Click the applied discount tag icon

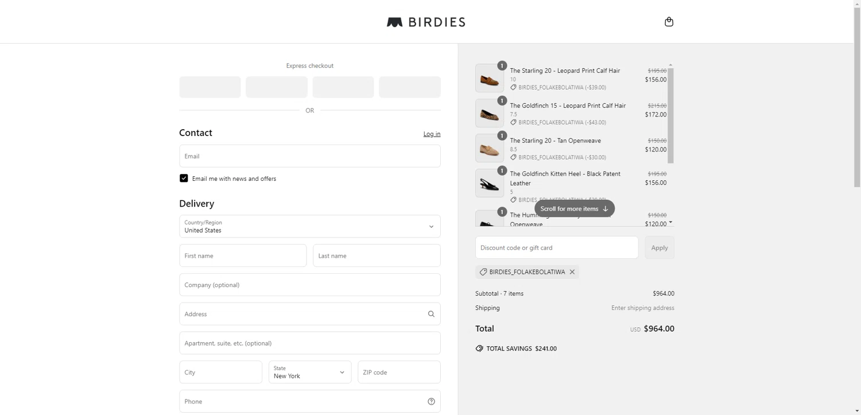point(483,272)
